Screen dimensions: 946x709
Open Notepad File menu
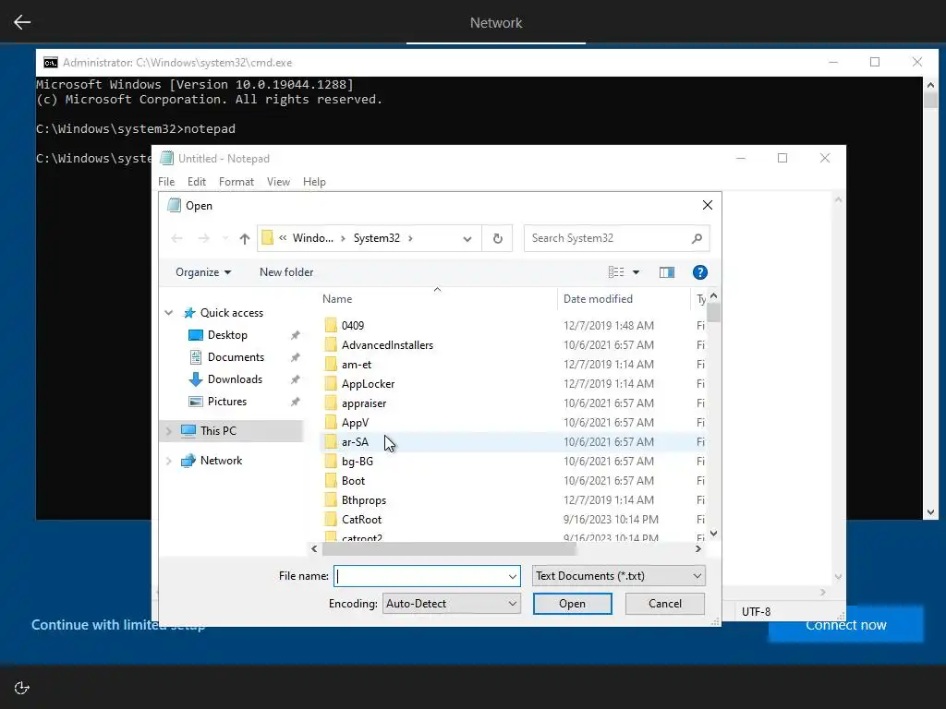coord(166,182)
